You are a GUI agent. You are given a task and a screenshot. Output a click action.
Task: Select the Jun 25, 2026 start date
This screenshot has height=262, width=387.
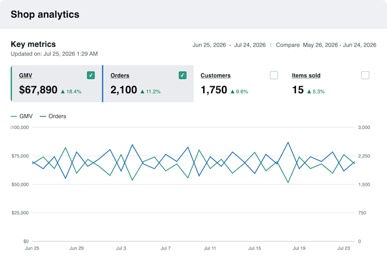pos(209,45)
